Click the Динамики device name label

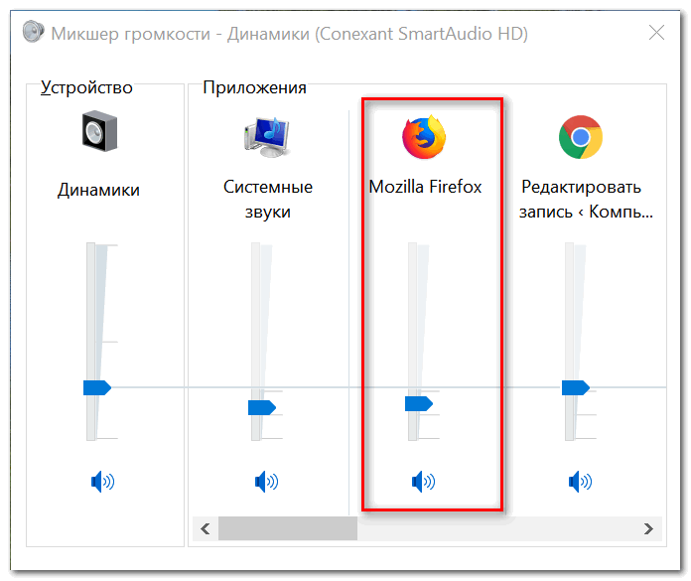[x=98, y=190]
